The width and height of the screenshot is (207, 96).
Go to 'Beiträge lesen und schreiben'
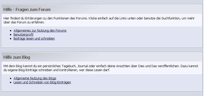(x=34, y=39)
